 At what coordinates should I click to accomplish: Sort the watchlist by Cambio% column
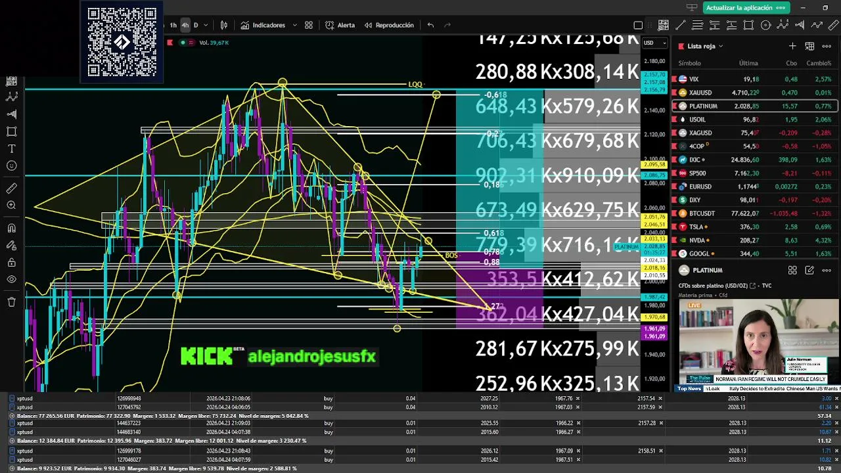[819, 63]
